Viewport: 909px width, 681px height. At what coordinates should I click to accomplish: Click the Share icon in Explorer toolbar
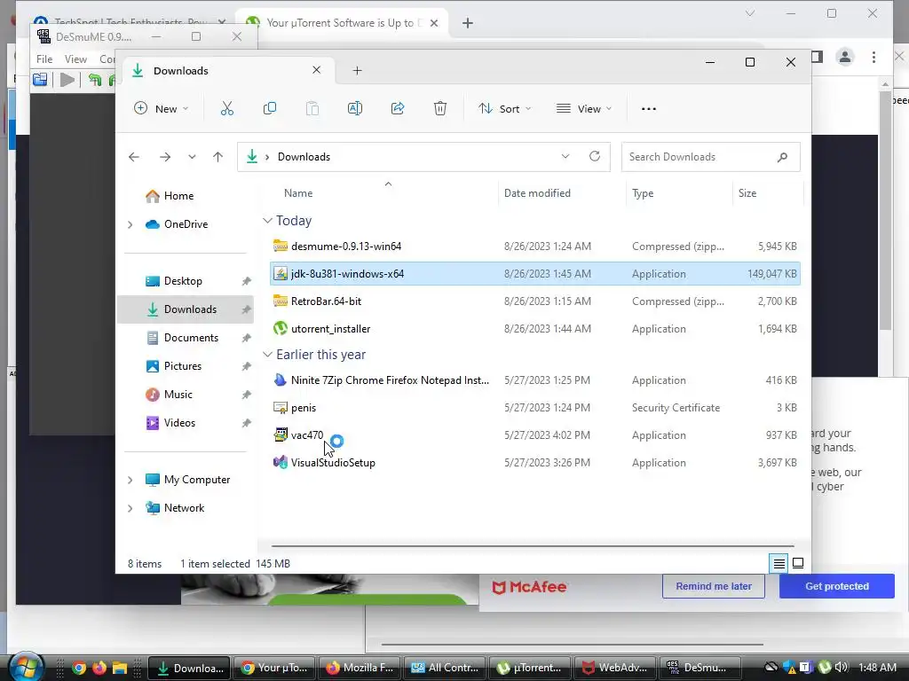tap(398, 108)
